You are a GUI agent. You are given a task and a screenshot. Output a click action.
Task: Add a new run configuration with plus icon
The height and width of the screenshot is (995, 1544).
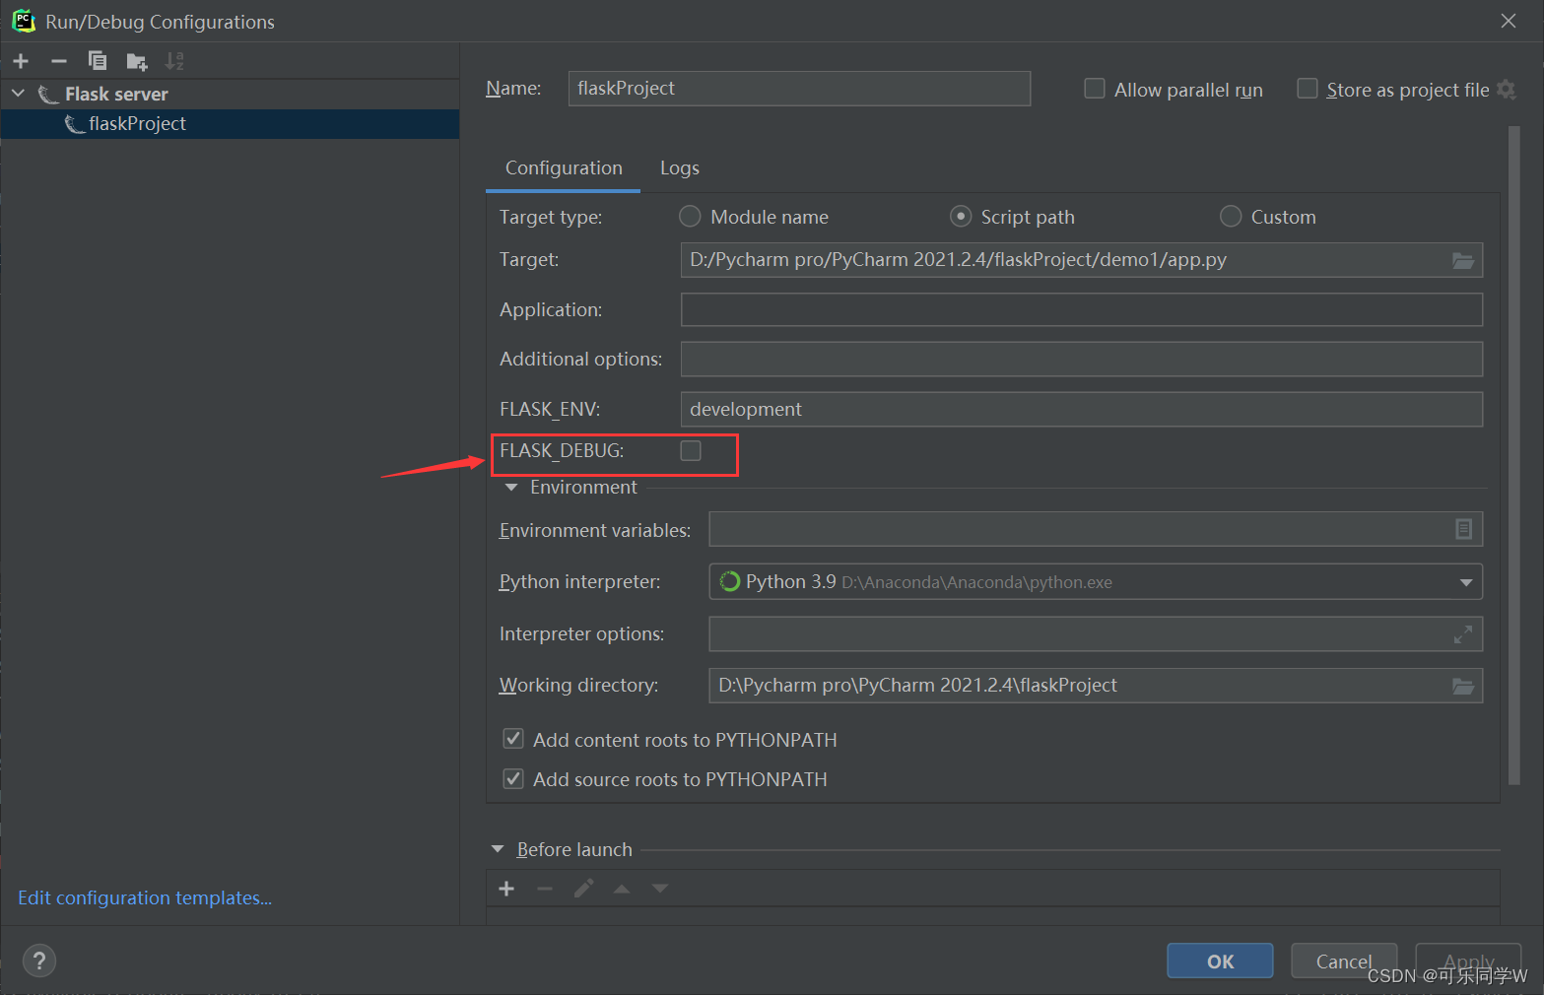pyautogui.click(x=21, y=61)
